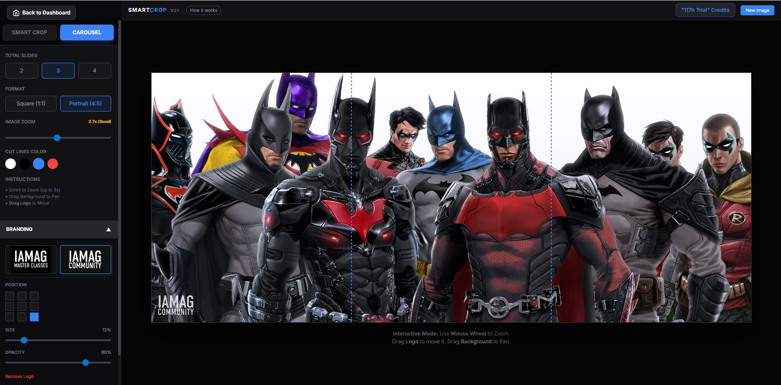
Task: Switch to the Smart Crop tab
Action: coord(29,32)
